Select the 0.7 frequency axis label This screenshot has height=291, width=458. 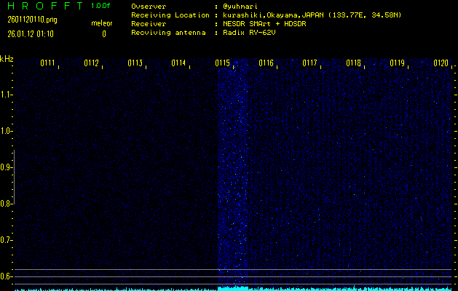(x=7, y=240)
